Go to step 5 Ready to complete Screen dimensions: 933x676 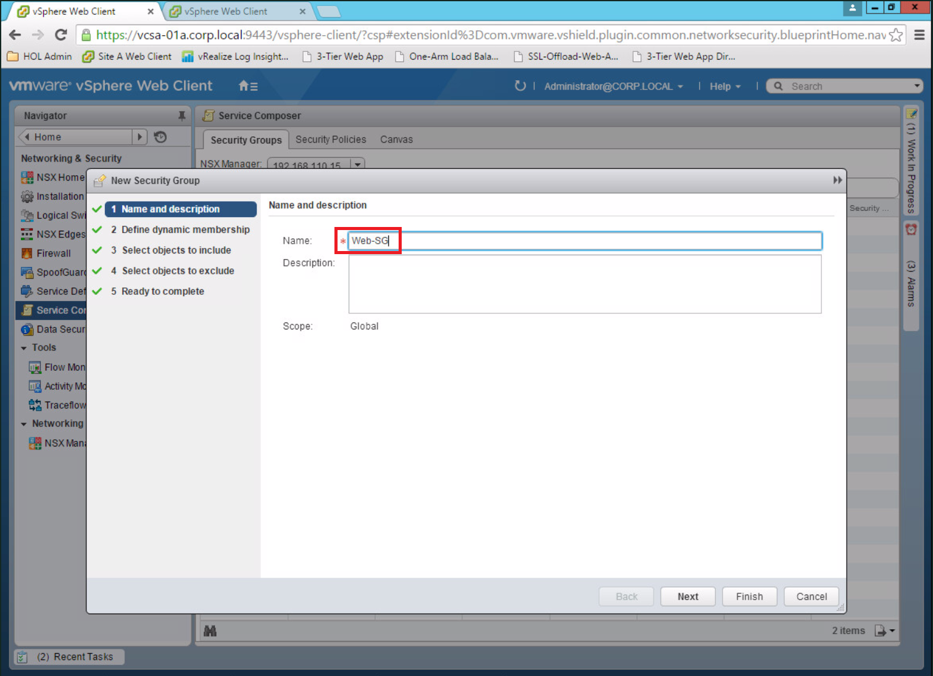pos(157,291)
